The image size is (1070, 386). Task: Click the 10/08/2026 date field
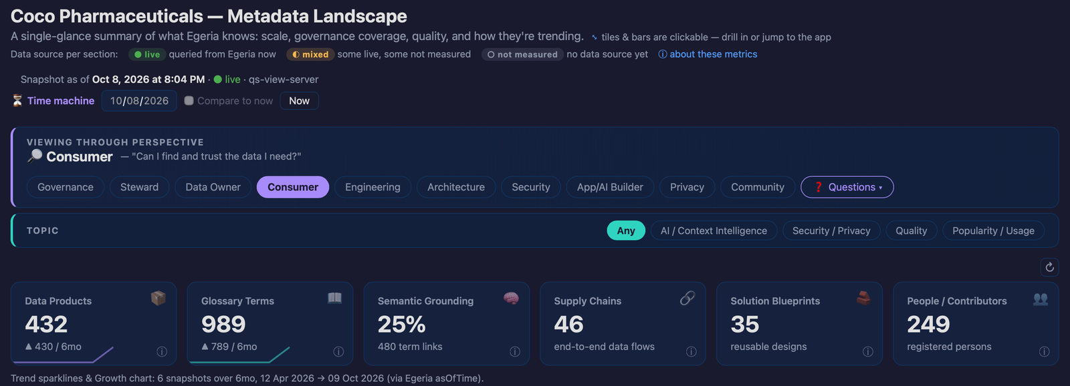(139, 101)
